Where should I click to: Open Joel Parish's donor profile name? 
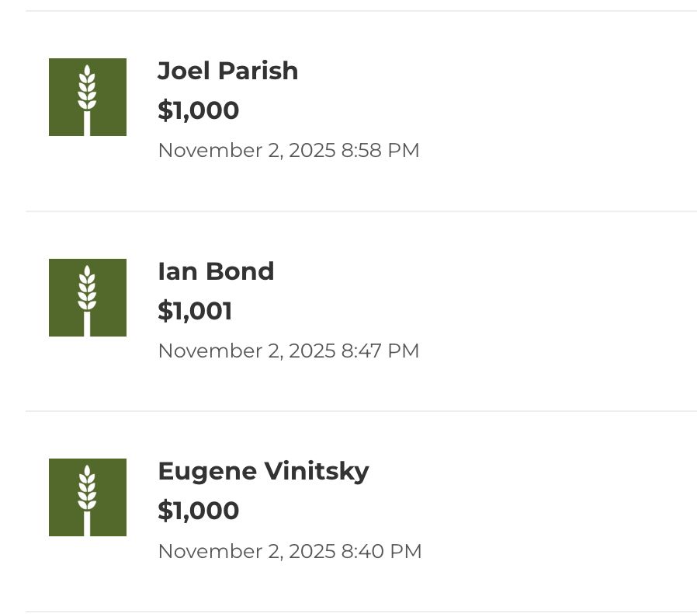click(227, 71)
